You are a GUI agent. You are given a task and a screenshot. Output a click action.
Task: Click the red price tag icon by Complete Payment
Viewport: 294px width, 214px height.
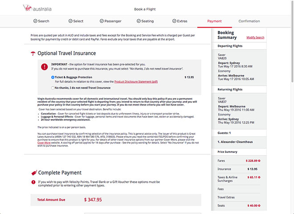(x=34, y=173)
